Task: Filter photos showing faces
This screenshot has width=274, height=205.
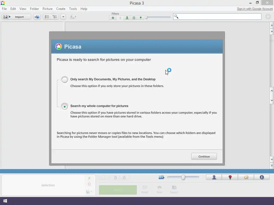Action: pyautogui.click(x=127, y=18)
